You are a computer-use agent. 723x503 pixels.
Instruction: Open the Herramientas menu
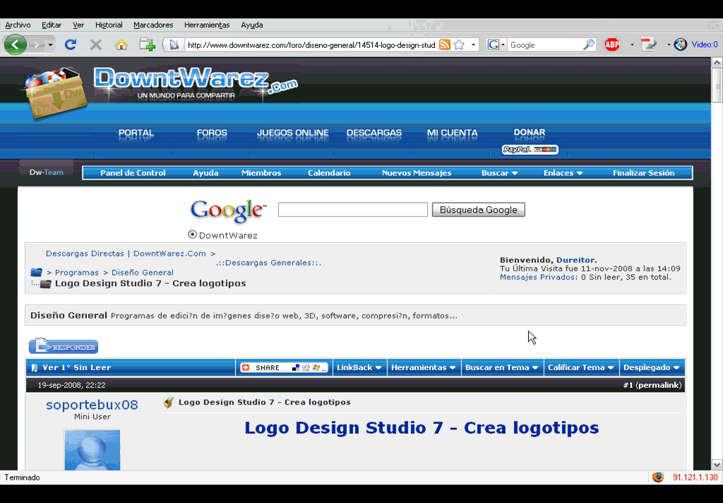(207, 25)
